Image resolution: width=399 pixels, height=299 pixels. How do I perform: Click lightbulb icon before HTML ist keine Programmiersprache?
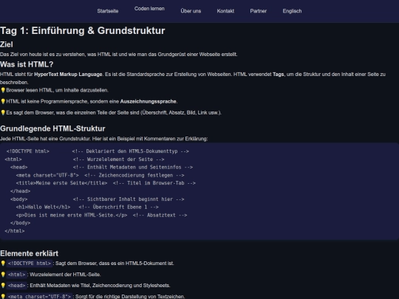pos(3,101)
